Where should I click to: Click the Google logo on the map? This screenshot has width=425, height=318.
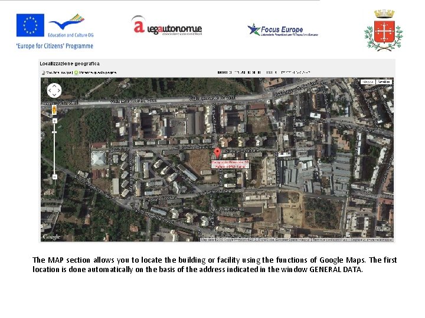pos(51,237)
